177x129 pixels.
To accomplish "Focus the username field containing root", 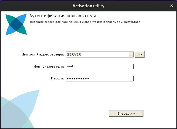I will click(99, 66).
